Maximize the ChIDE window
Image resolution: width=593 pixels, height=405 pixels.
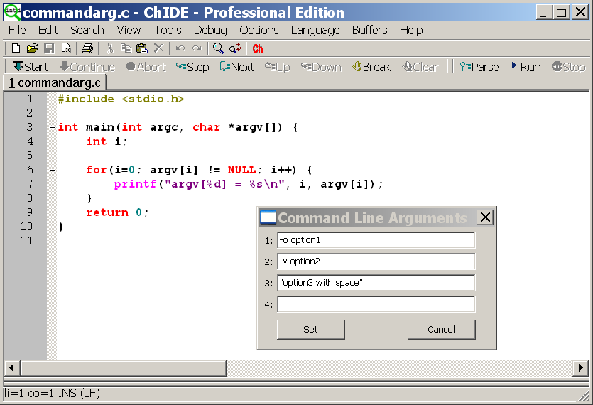tap(562, 13)
